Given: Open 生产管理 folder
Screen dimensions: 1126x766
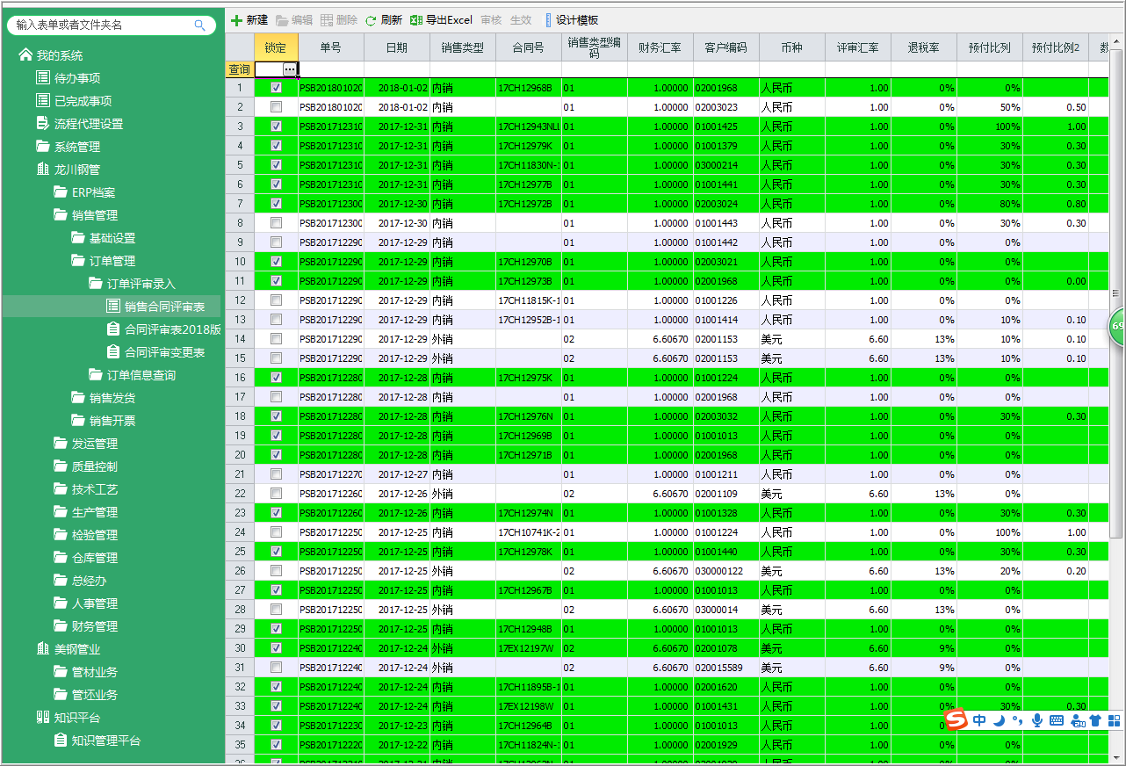Looking at the screenshot, I should (85, 512).
